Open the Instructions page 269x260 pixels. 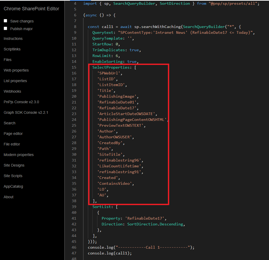coord(13,39)
